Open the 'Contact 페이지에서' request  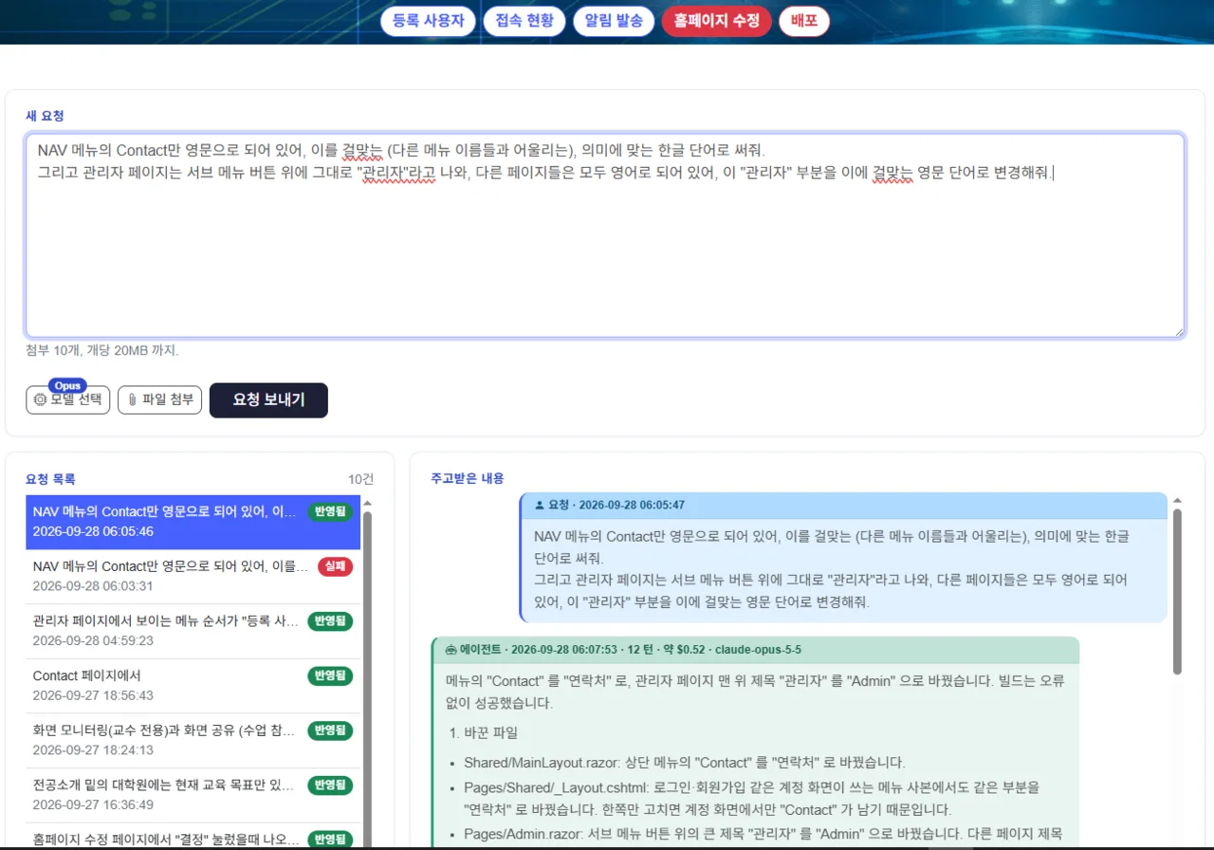[193, 686]
